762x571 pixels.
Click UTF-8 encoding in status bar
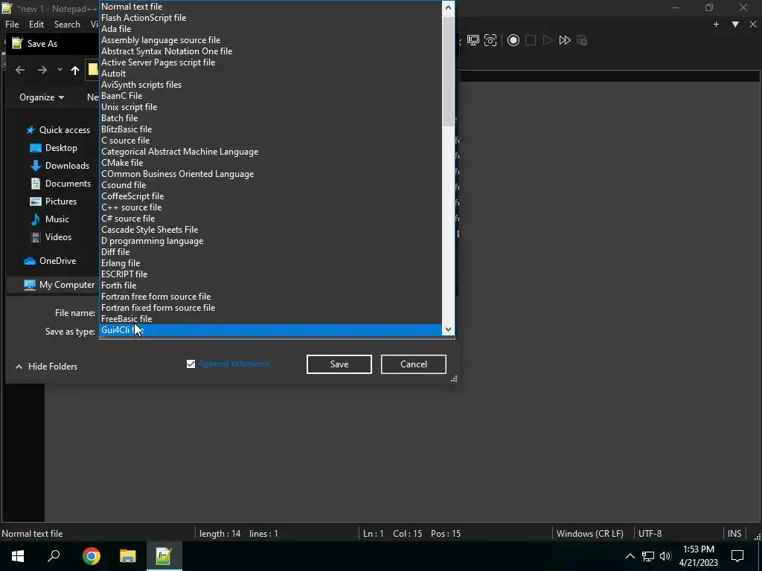(650, 534)
